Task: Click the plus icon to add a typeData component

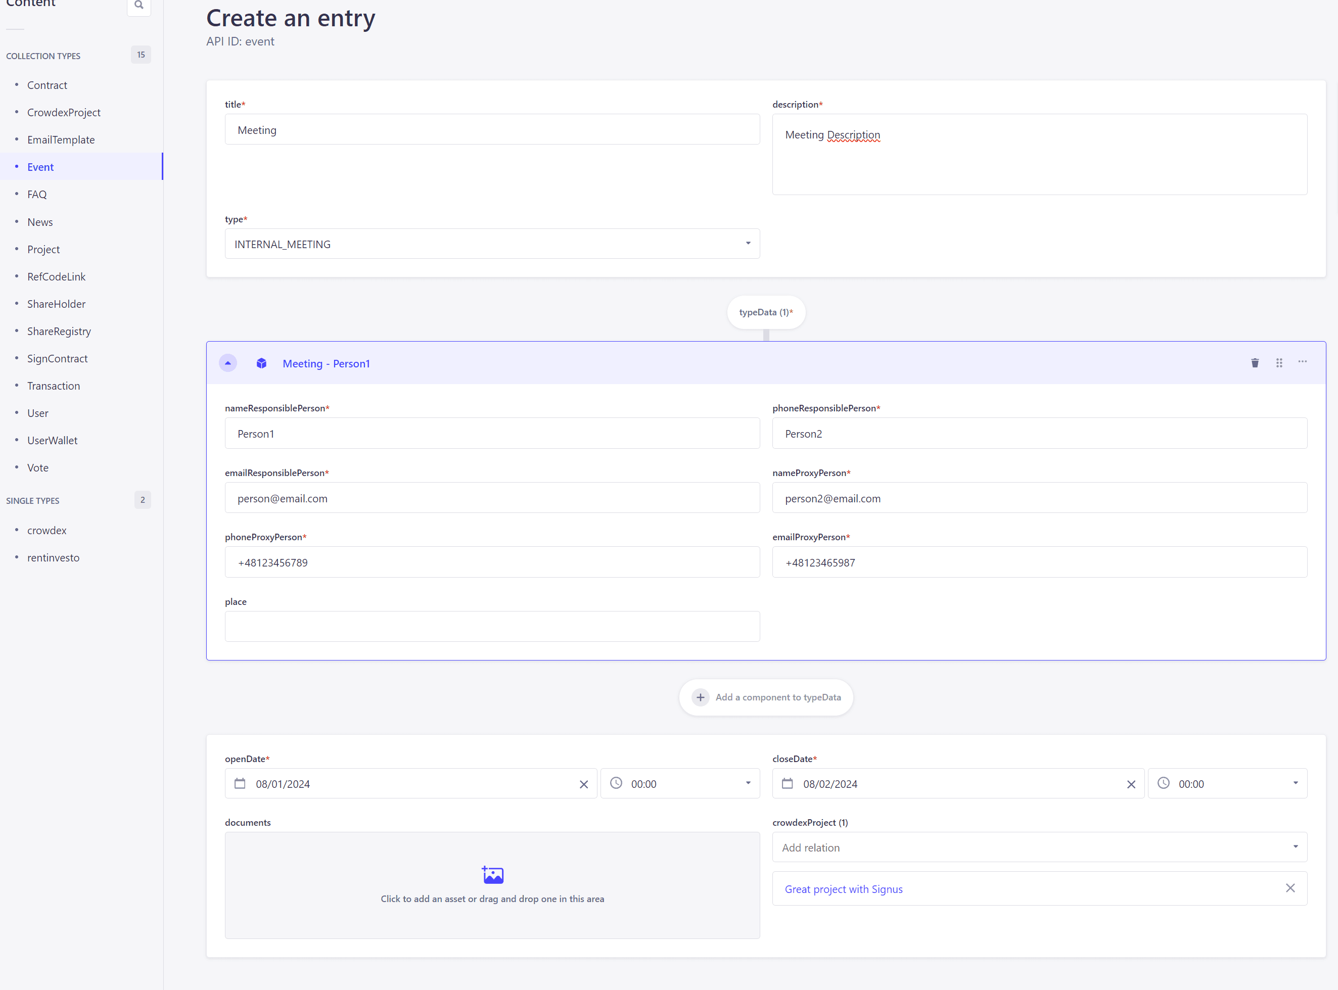Action: 700,697
